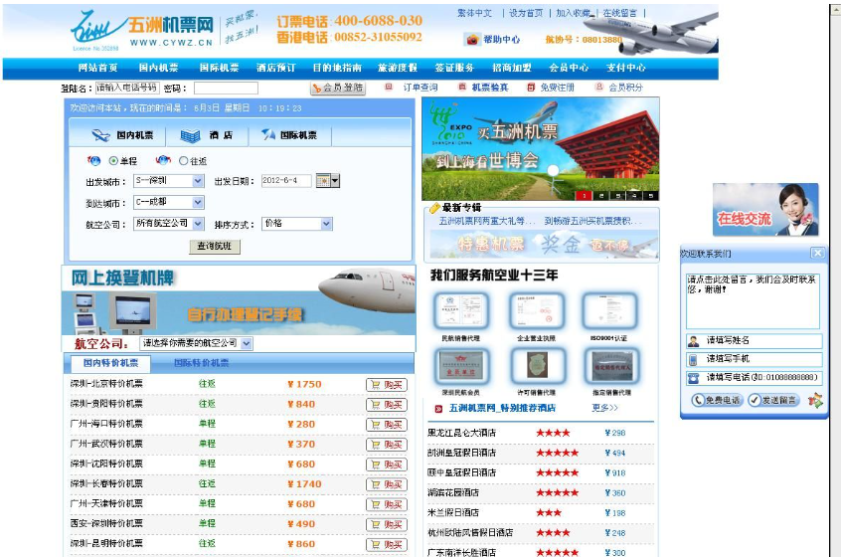The width and height of the screenshot is (841, 557).
Task: Click the 免费电话 button
Action: [x=717, y=400]
